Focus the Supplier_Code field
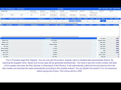This screenshot has height=90, width=121. tap(34, 13)
